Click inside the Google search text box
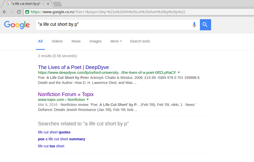Image resolution: width=254 pixels, height=162 pixels. point(112,25)
